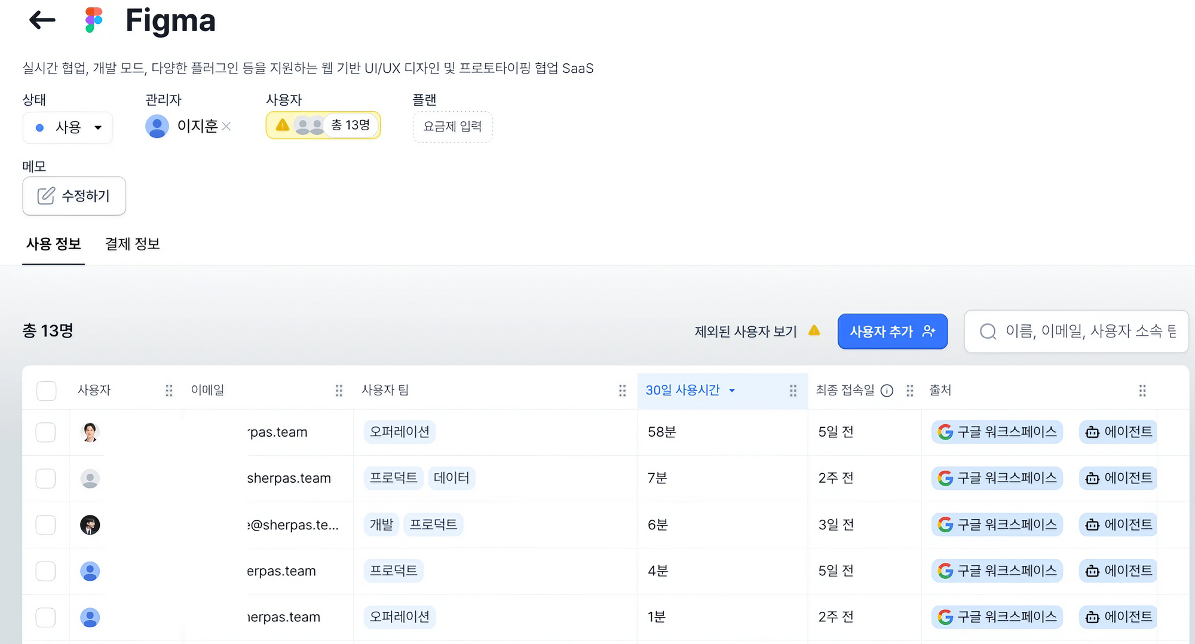Open the 상태 사용 dropdown

coord(68,127)
